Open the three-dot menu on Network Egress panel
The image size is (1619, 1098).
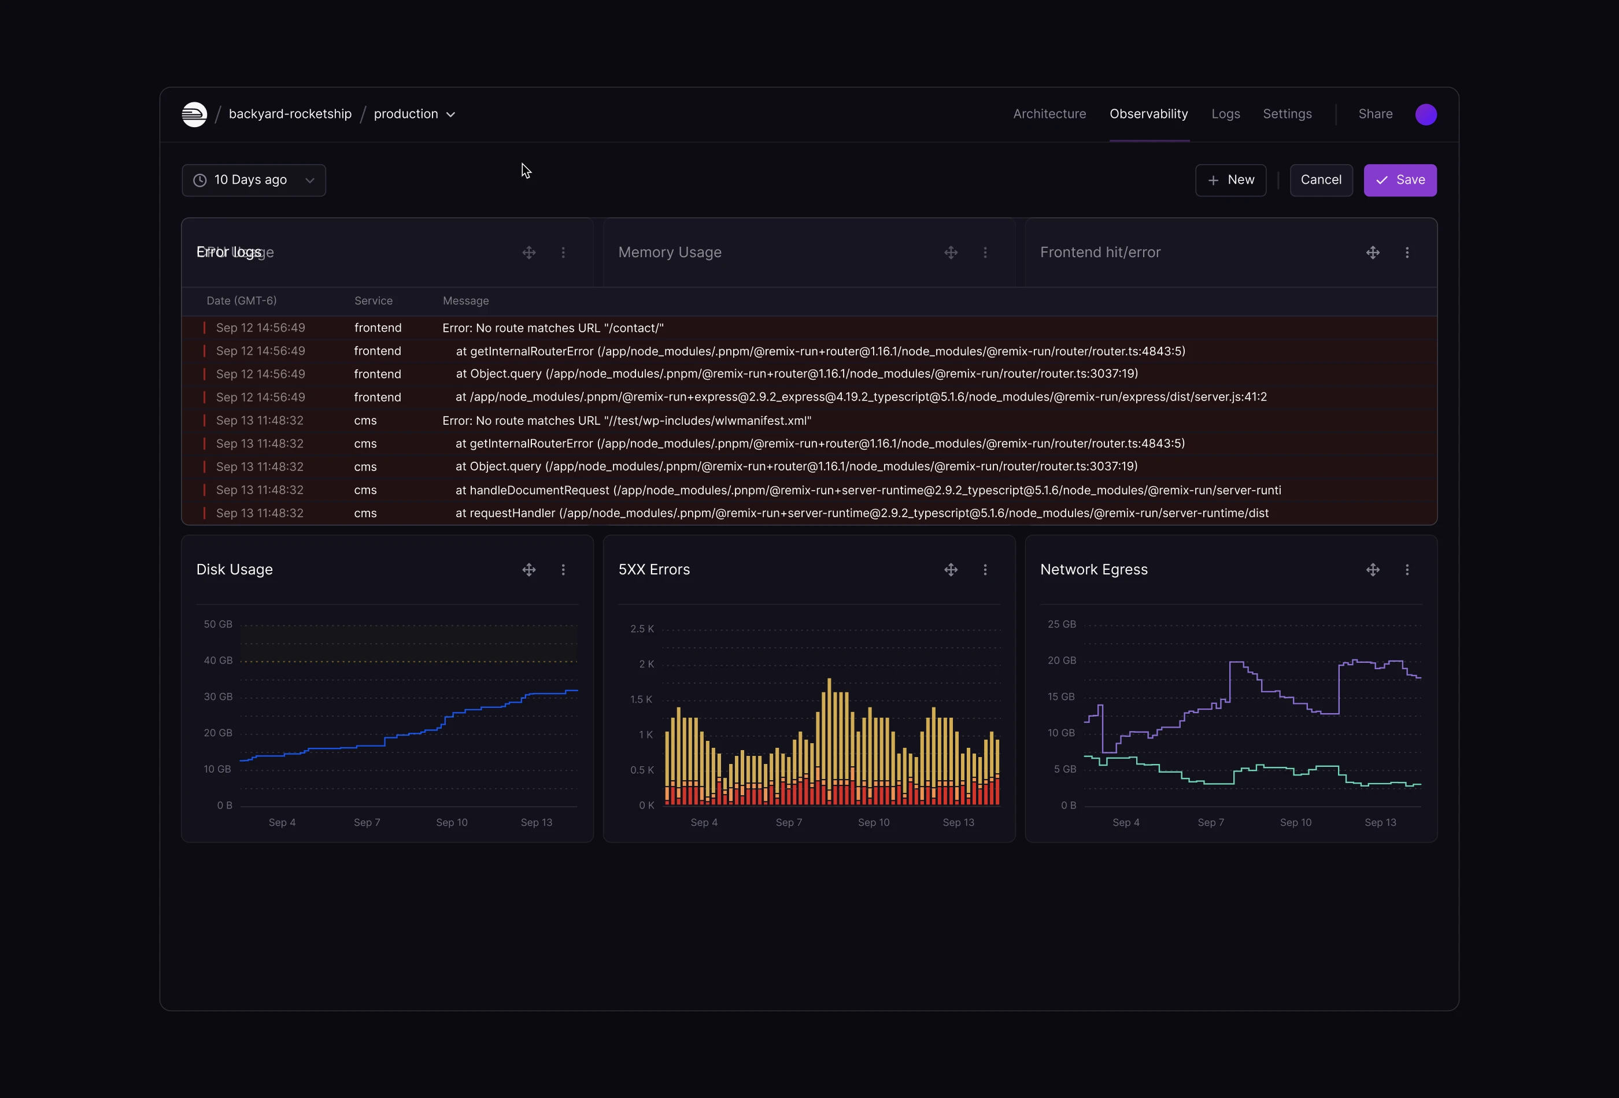1407,570
